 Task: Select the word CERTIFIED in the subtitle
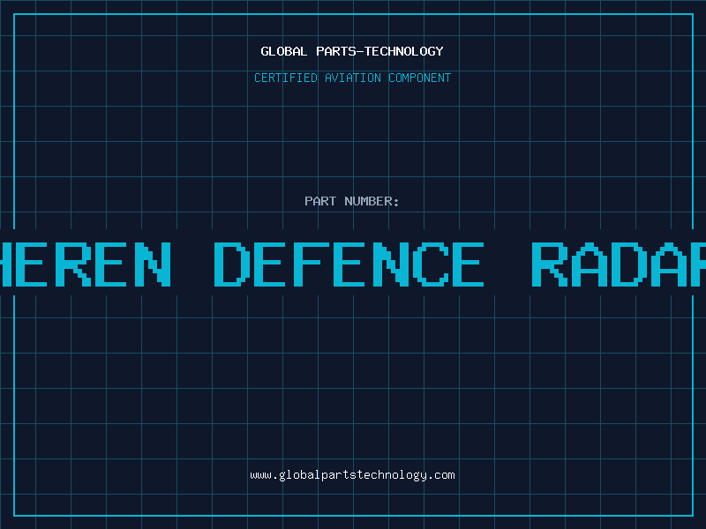(286, 78)
